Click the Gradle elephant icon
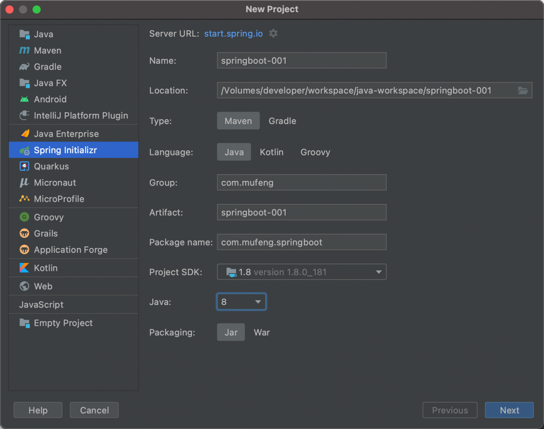Viewport: 544px width, 429px height. (25, 67)
